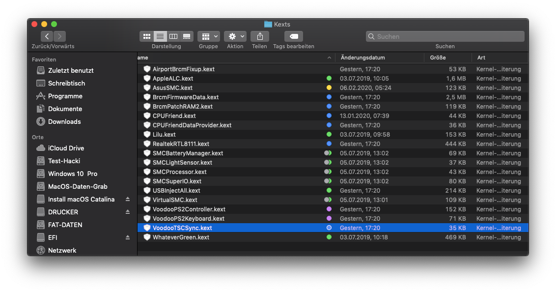Click the Teilen share button
Image resolution: width=556 pixels, height=292 pixels.
[x=260, y=36]
